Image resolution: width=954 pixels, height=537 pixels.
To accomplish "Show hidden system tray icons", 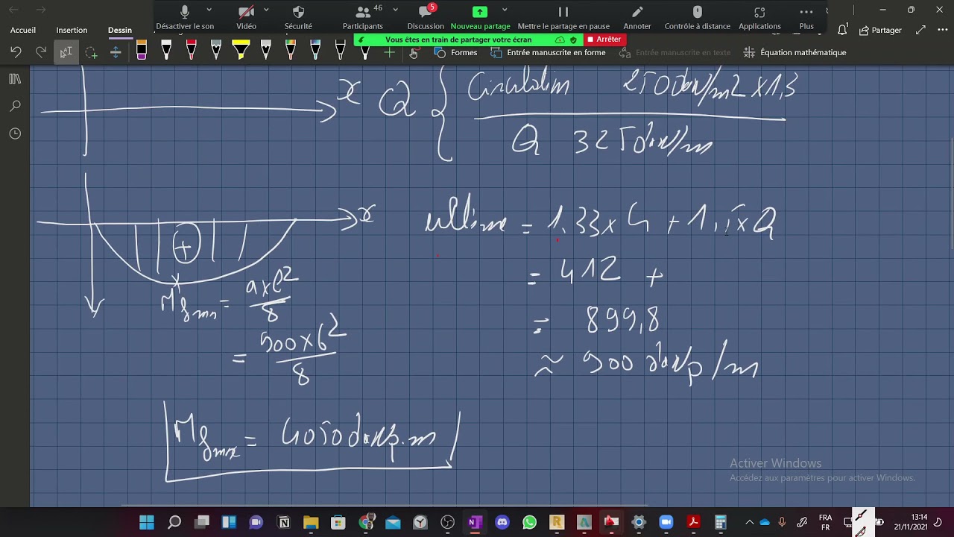I will pos(749,522).
